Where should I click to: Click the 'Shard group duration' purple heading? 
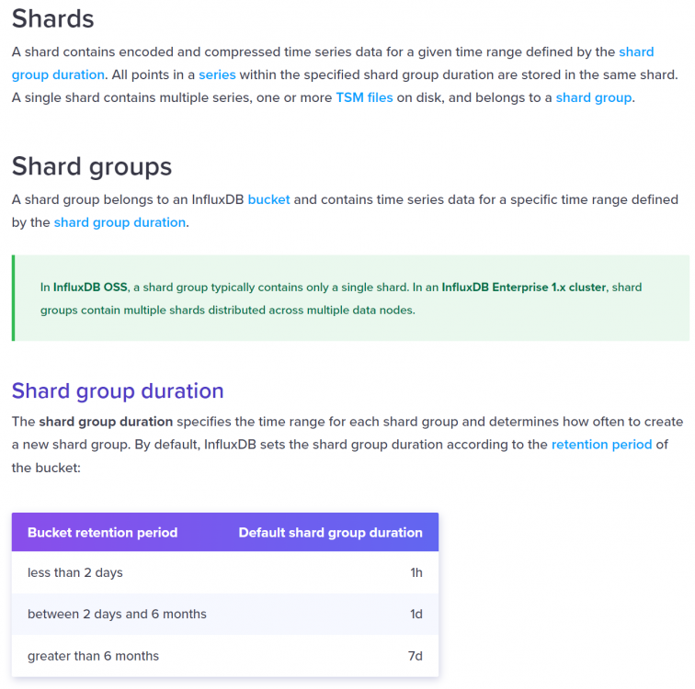tap(118, 391)
